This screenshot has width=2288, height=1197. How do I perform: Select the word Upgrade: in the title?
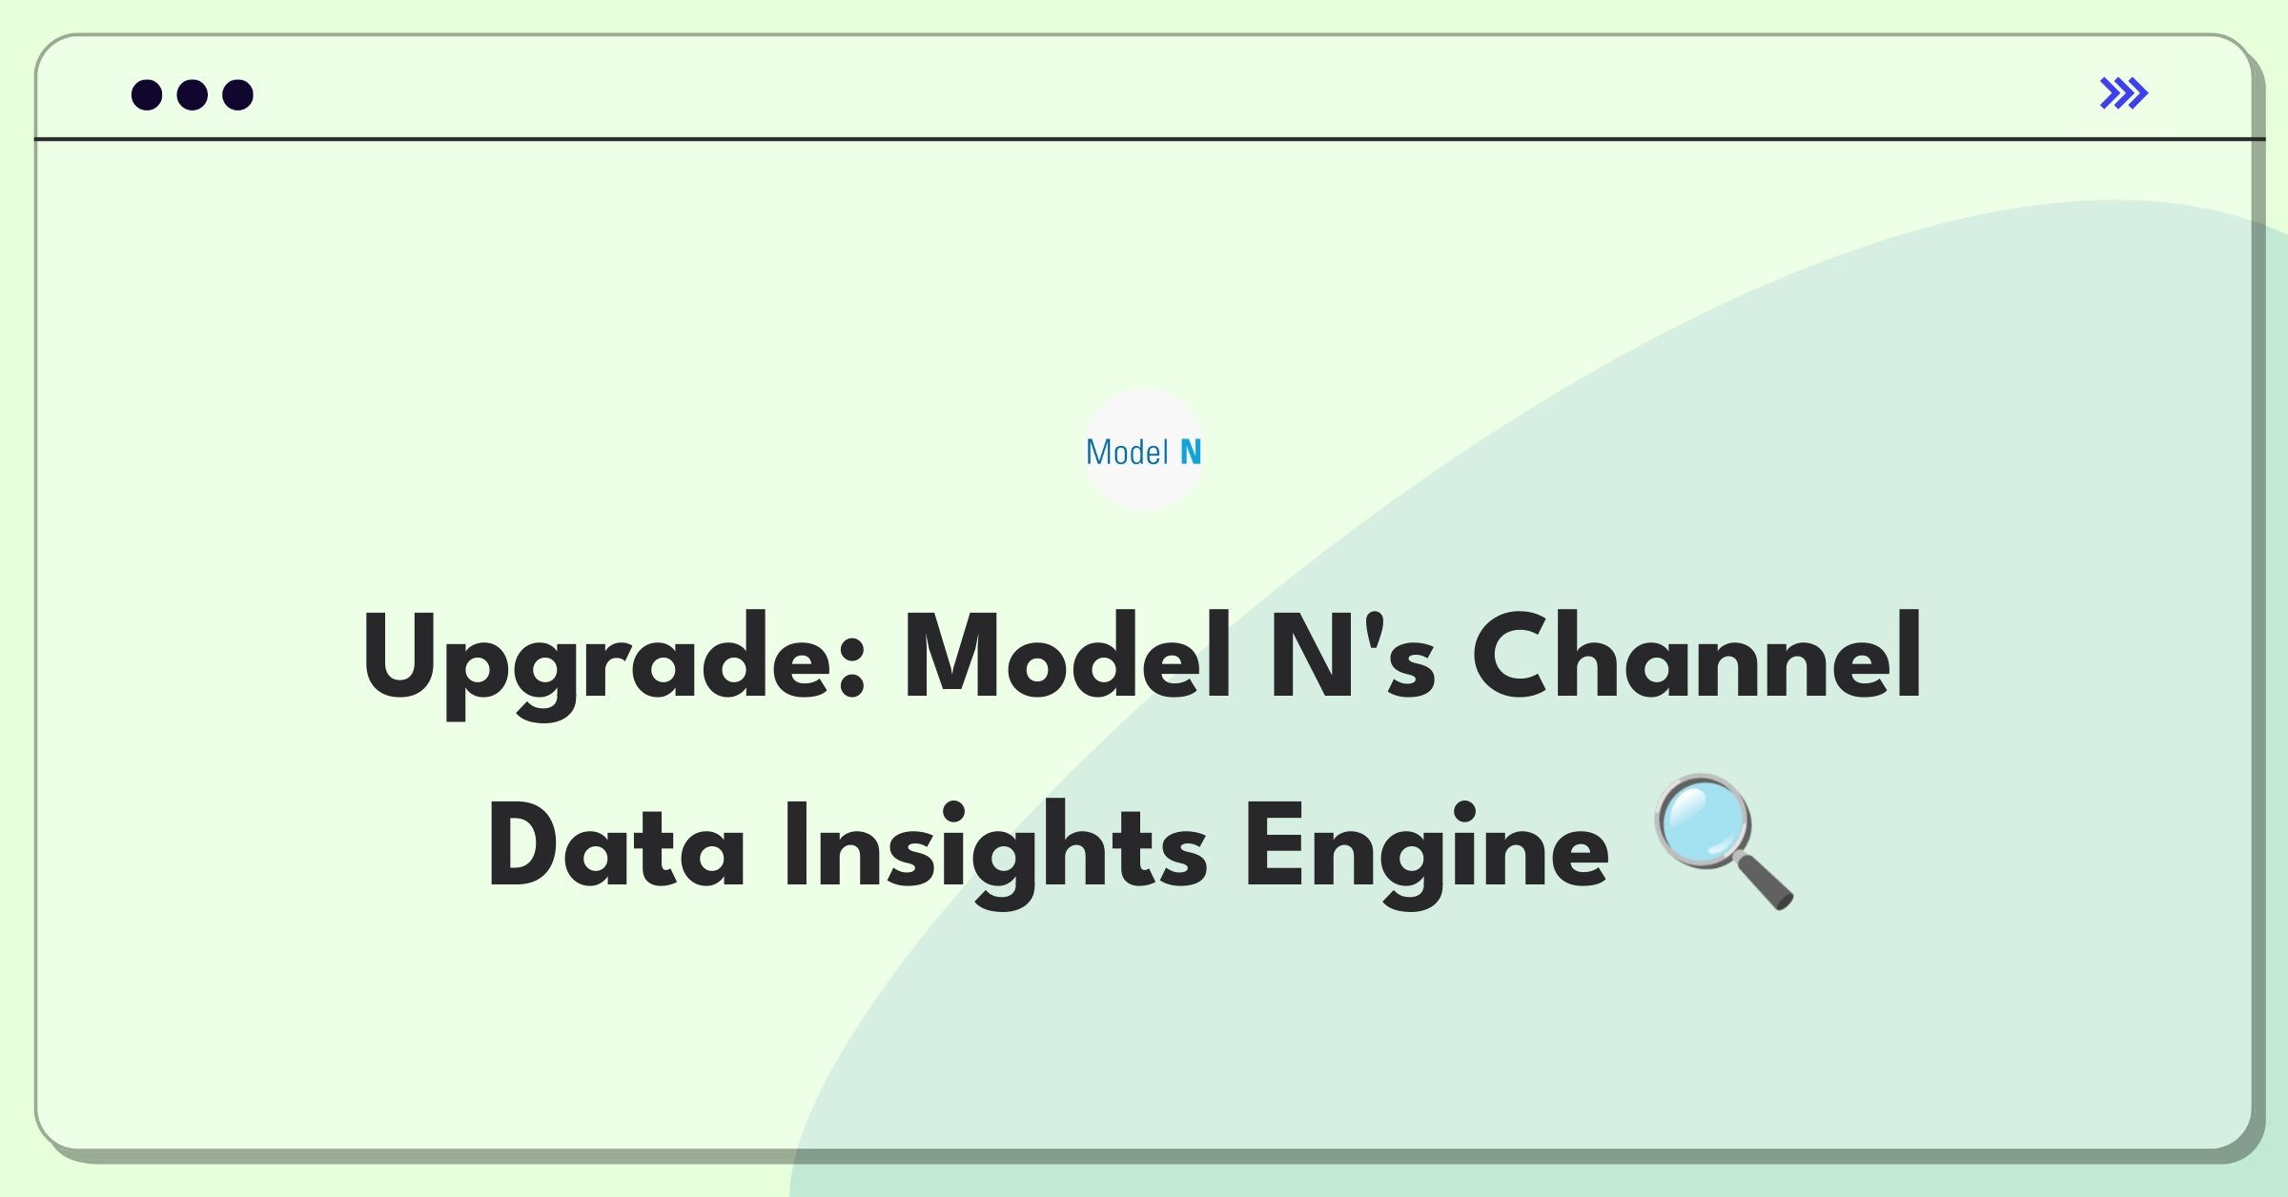point(614,662)
